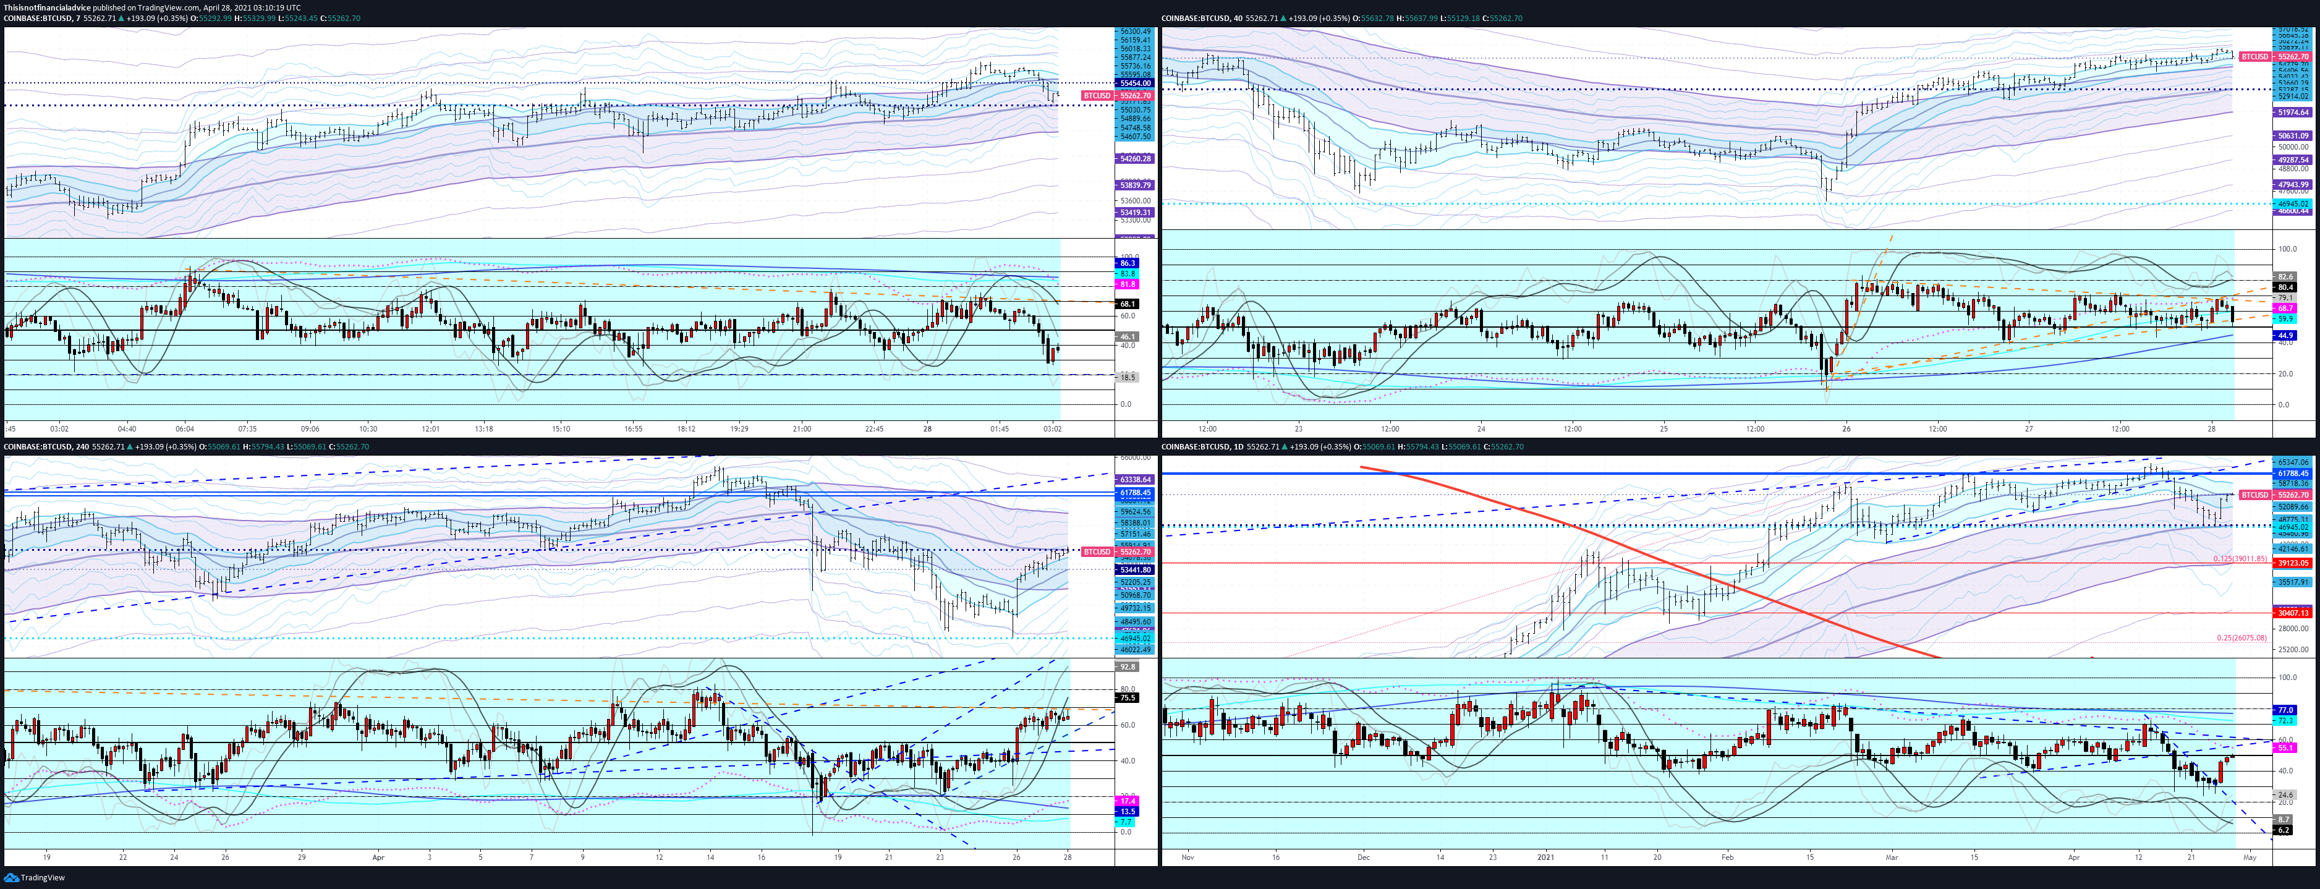Image resolution: width=2320 pixels, height=889 pixels.
Task: Click the 39123.05 red price label
Action: coord(2293,563)
